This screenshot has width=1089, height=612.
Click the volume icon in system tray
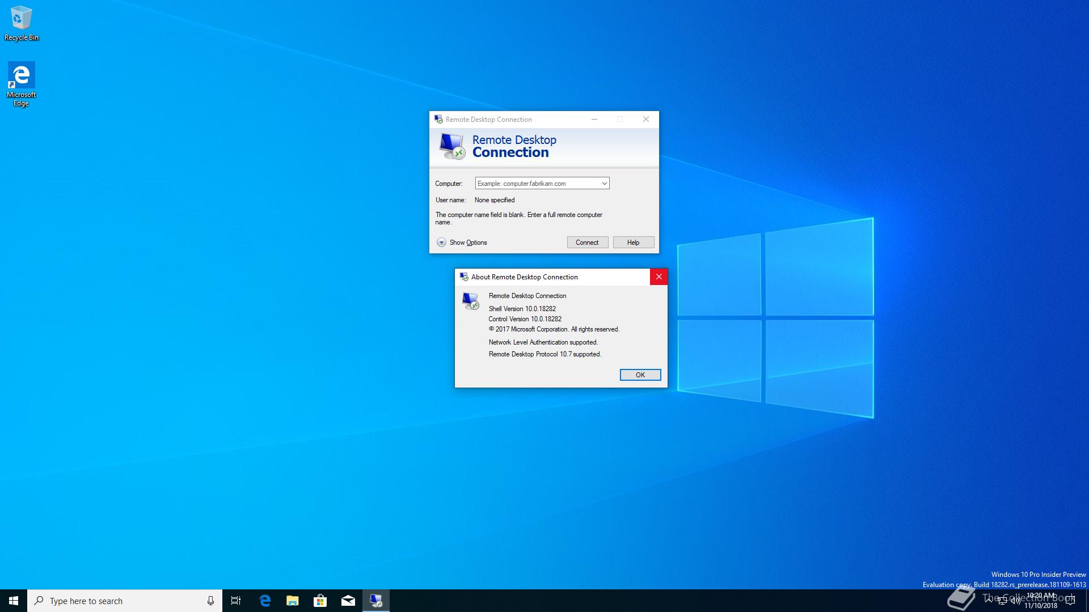[x=1015, y=601]
